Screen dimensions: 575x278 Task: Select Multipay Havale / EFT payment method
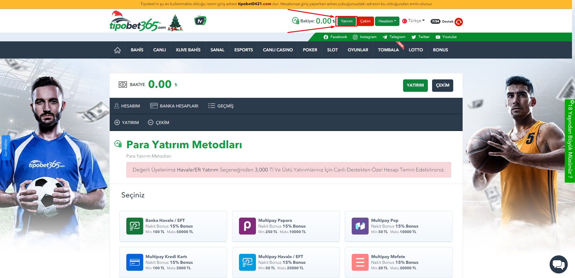pos(286,262)
